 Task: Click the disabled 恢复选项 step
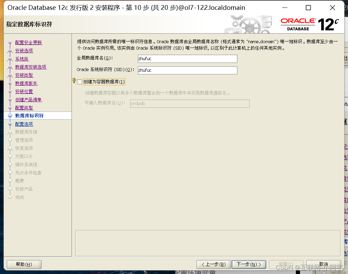[x=24, y=148]
